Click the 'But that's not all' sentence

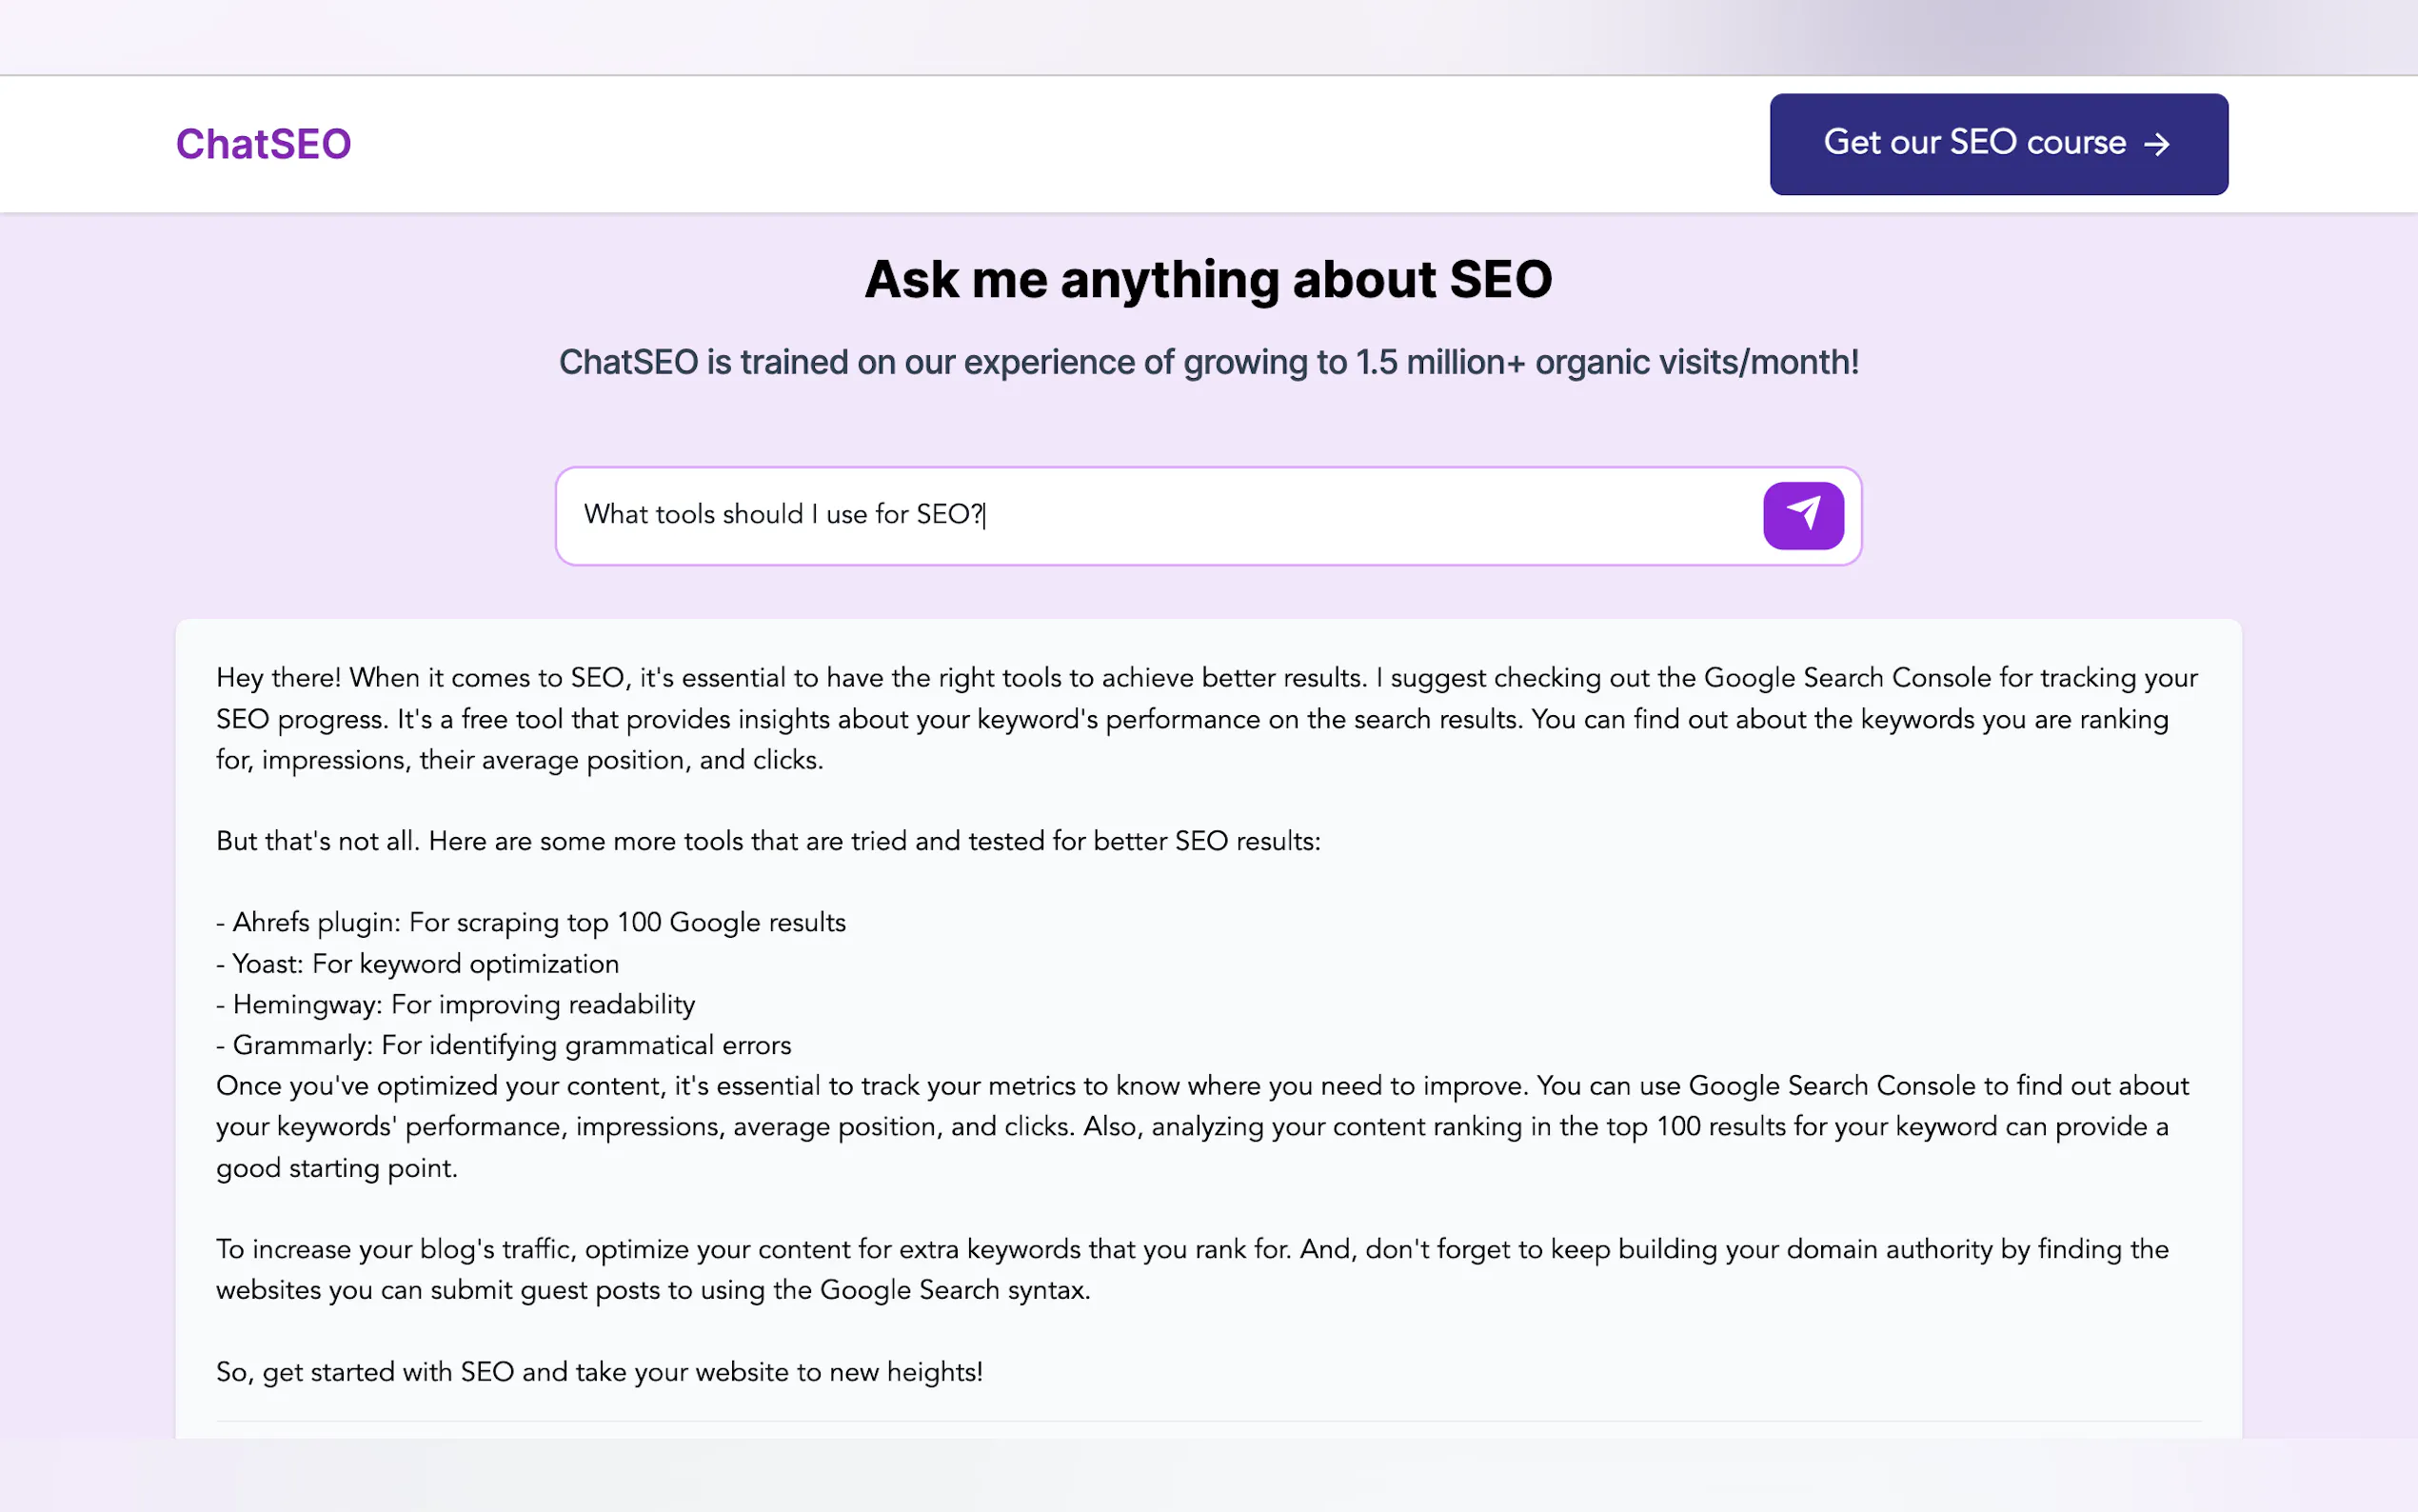tap(767, 841)
